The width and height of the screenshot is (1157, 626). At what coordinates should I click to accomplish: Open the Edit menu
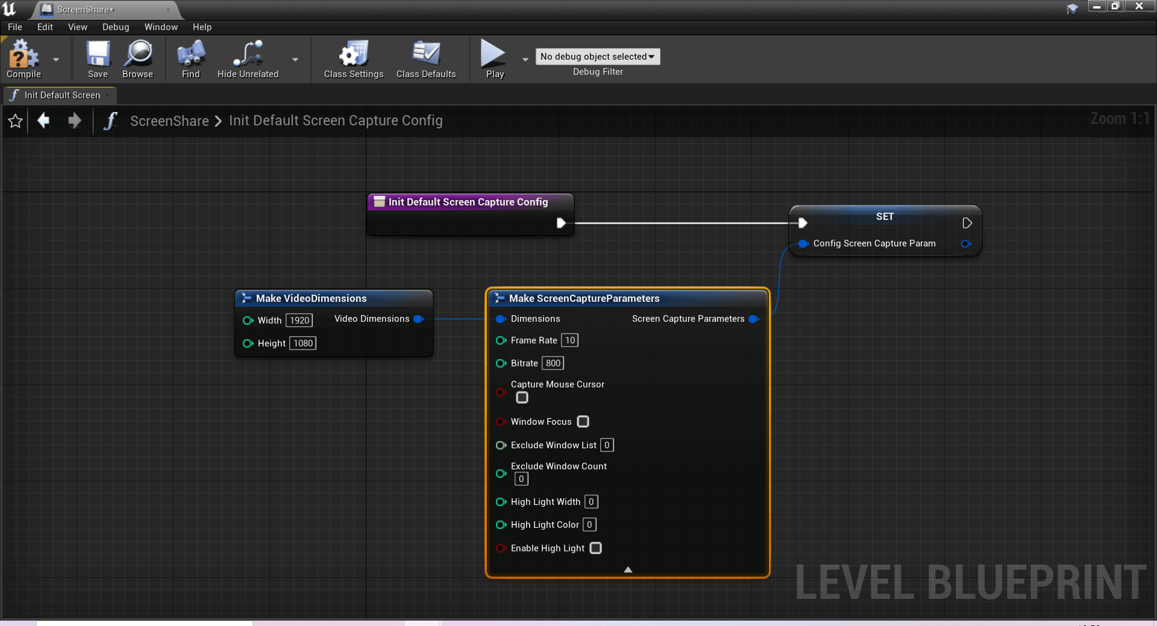click(x=45, y=27)
